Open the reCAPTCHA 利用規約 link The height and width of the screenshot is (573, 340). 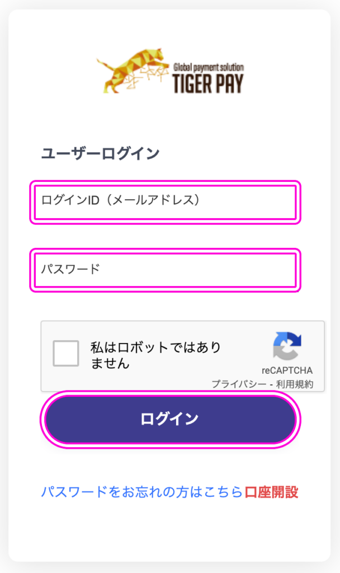click(294, 384)
